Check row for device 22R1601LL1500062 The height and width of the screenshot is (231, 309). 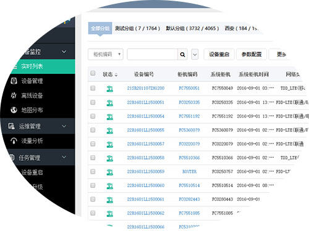[93, 213]
